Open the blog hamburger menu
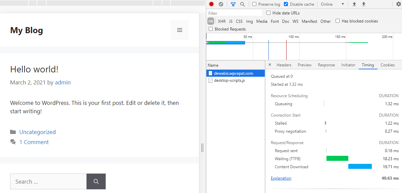The width and height of the screenshot is (402, 193). pyautogui.click(x=180, y=30)
